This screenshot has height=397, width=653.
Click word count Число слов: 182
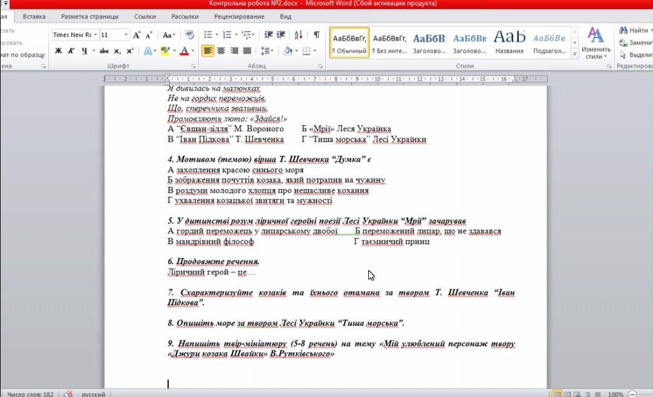(30, 393)
